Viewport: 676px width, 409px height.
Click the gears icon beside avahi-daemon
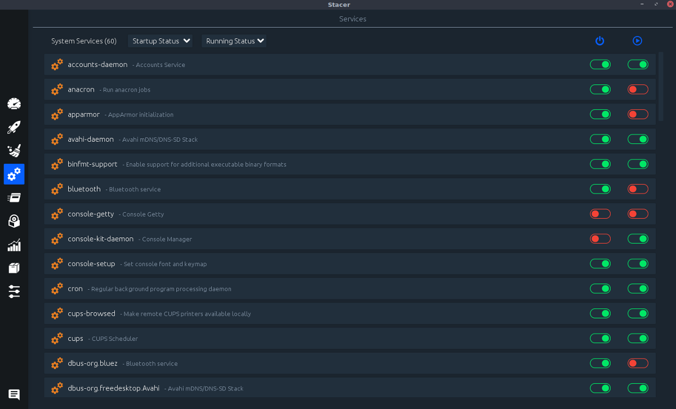pos(57,139)
